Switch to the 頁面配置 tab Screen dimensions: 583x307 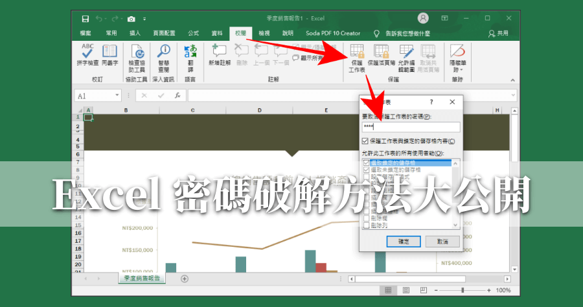(x=164, y=34)
